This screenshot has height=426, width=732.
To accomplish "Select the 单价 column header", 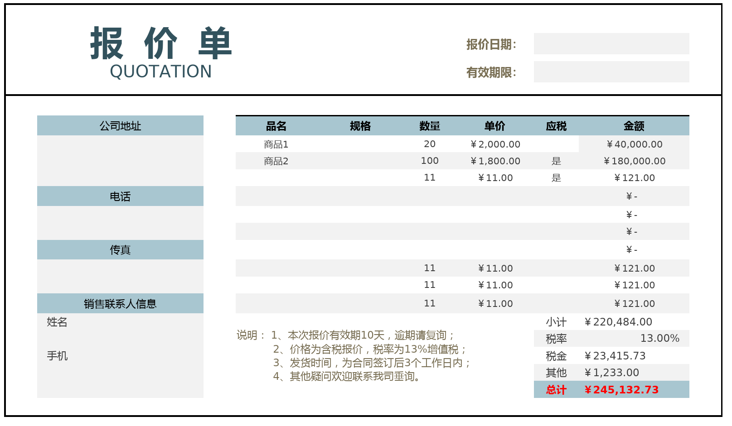I will coord(494,126).
